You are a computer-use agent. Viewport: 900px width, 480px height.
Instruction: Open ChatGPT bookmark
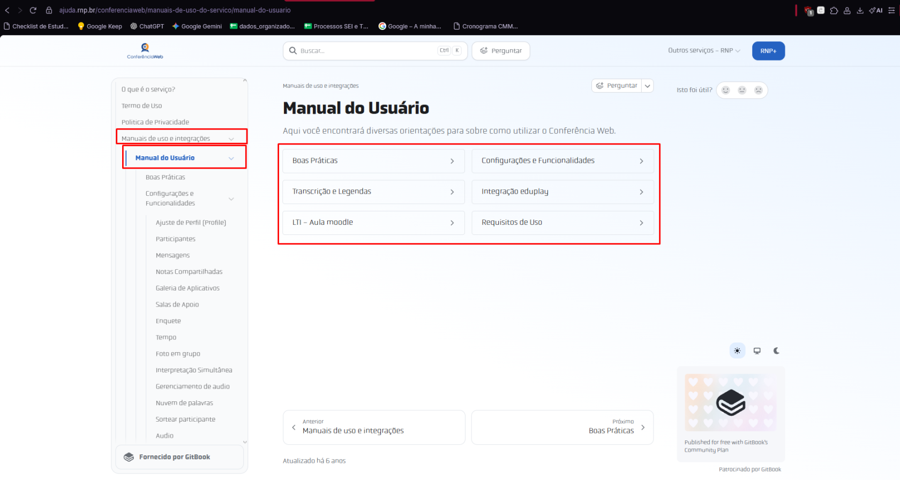(147, 26)
